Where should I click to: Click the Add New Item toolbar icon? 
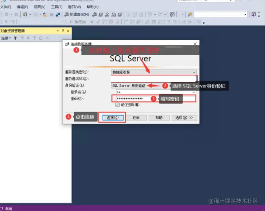36,15
